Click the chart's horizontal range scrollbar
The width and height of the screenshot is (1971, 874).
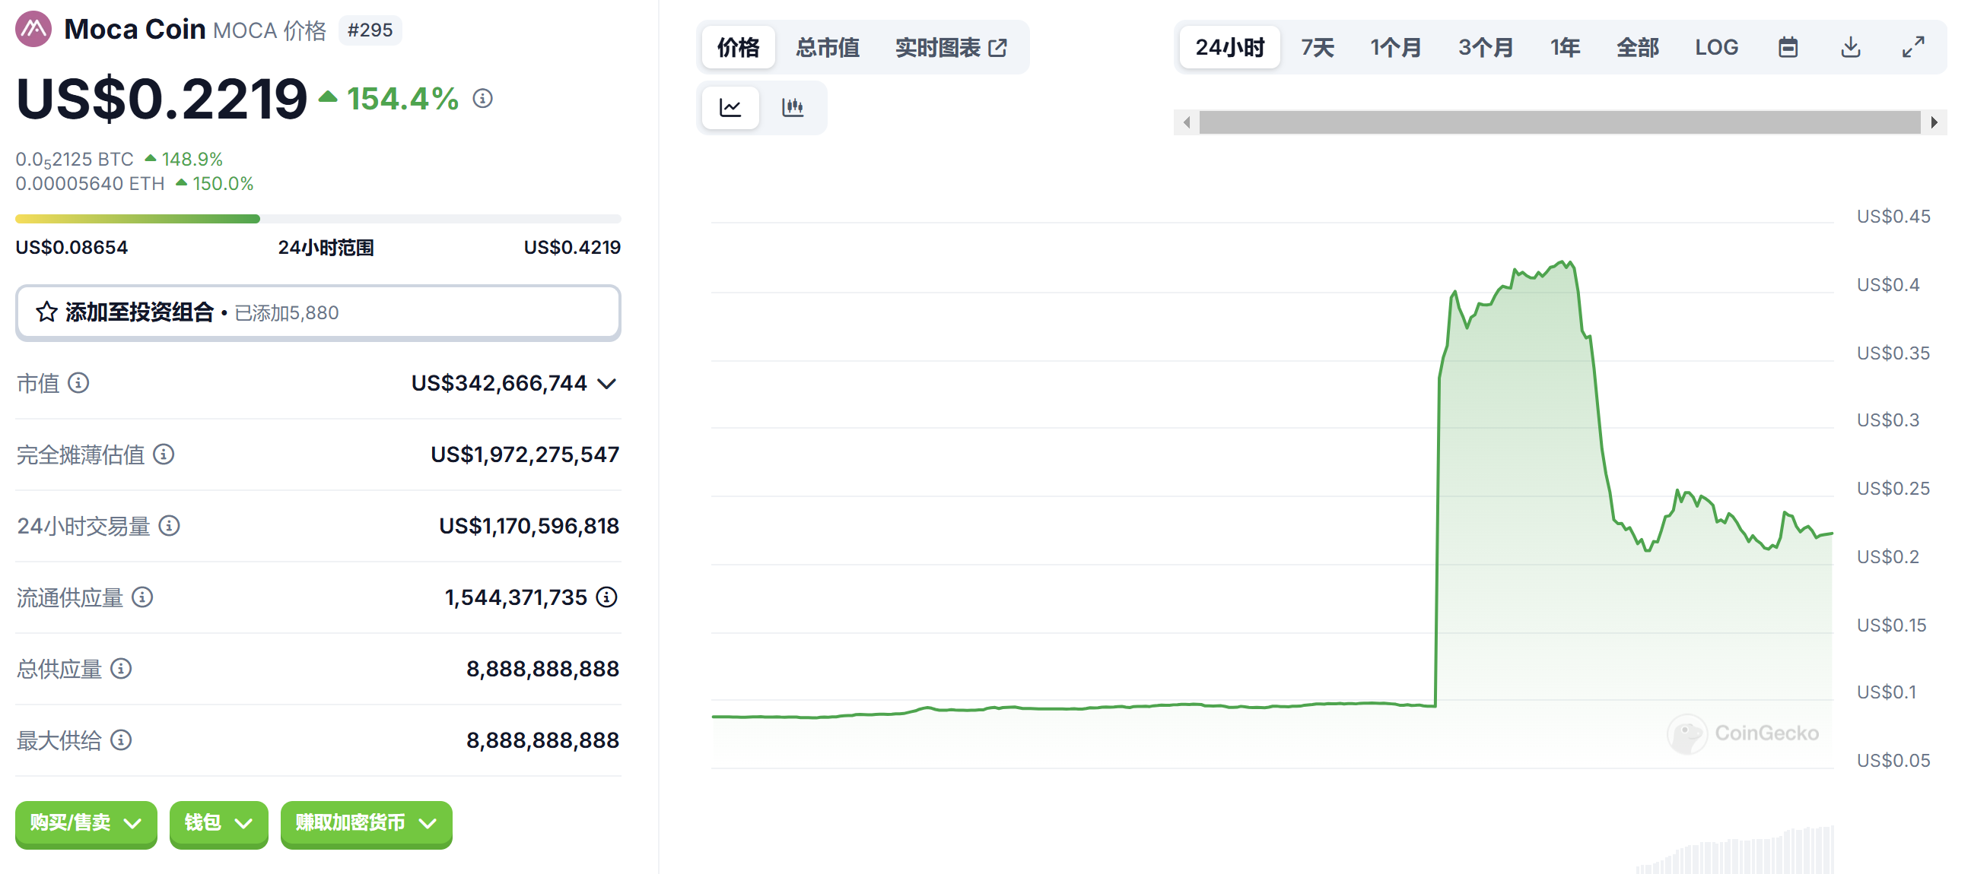click(1559, 122)
